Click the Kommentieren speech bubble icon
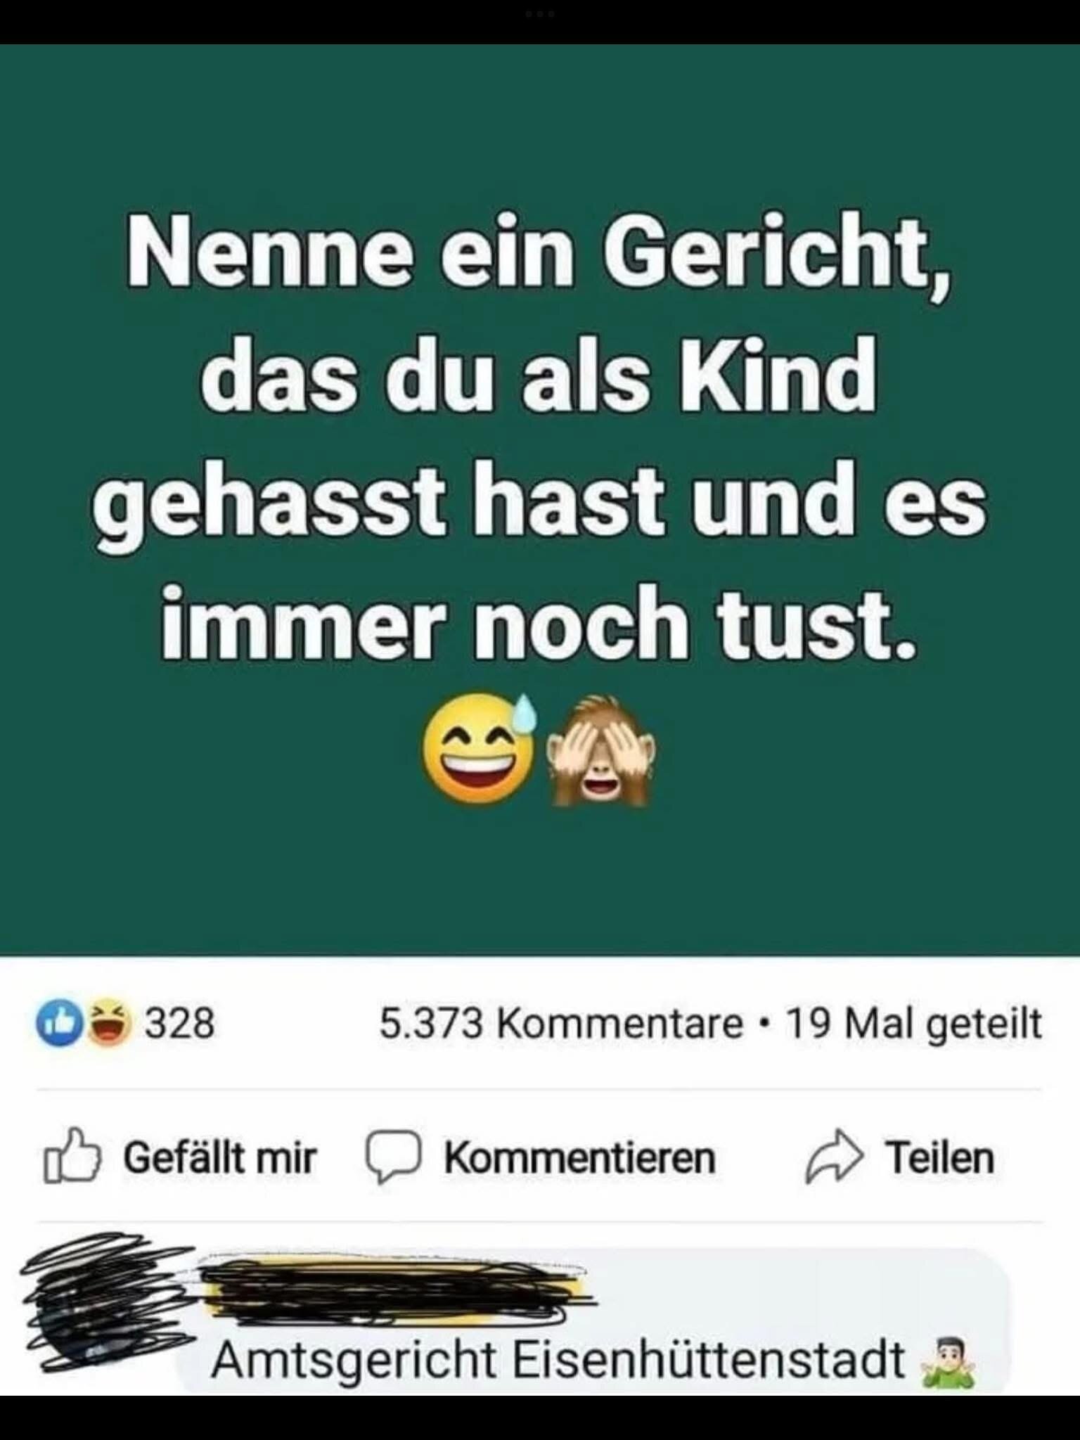 tap(393, 1158)
